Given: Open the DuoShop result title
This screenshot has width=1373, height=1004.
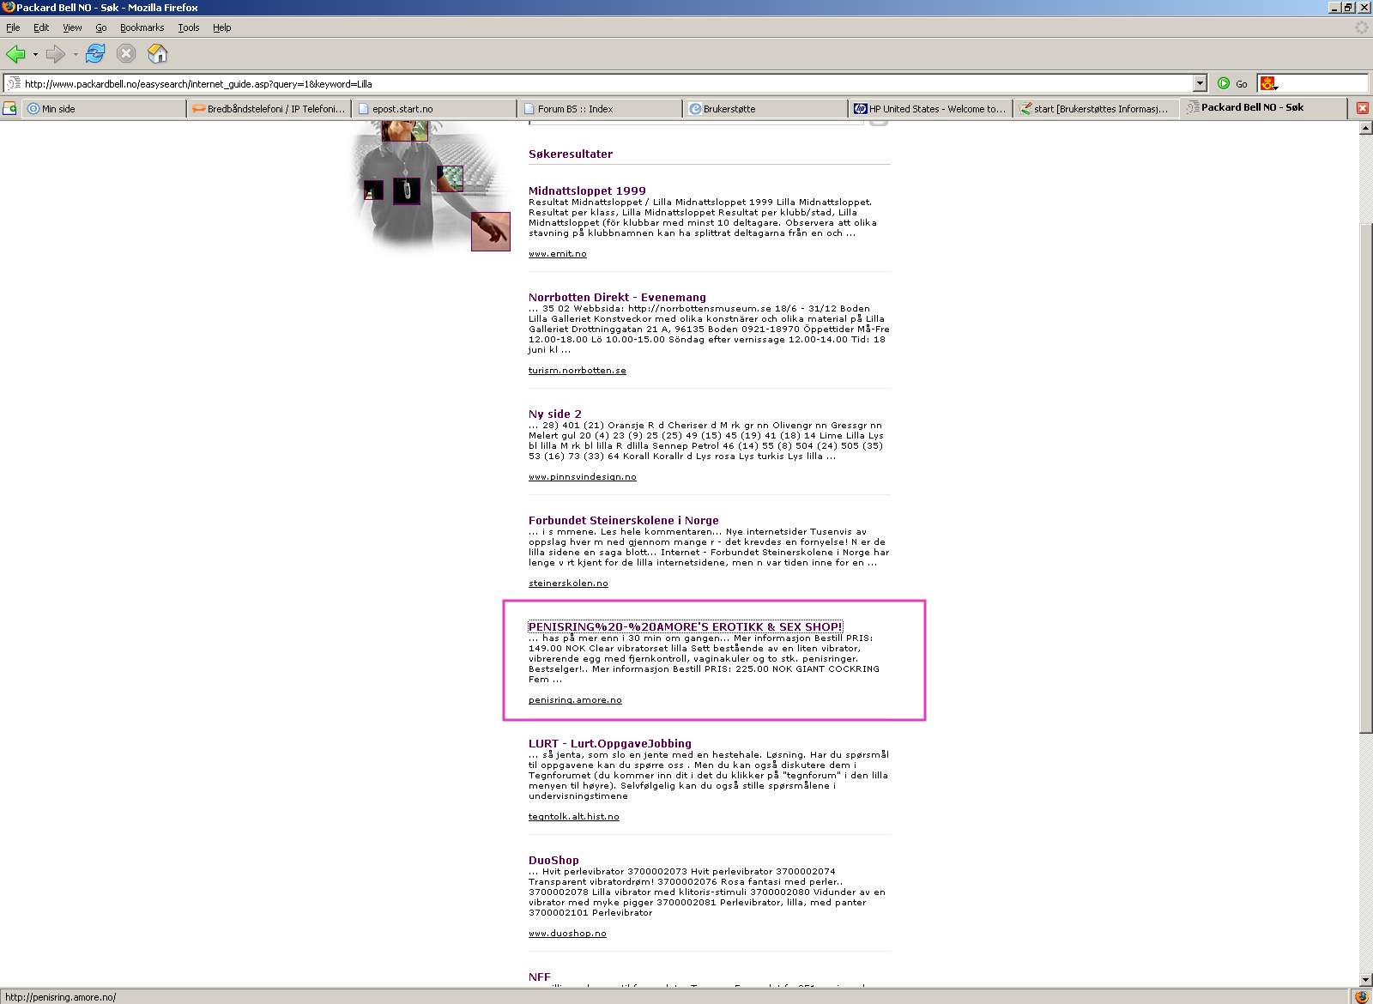Looking at the screenshot, I should (553, 860).
